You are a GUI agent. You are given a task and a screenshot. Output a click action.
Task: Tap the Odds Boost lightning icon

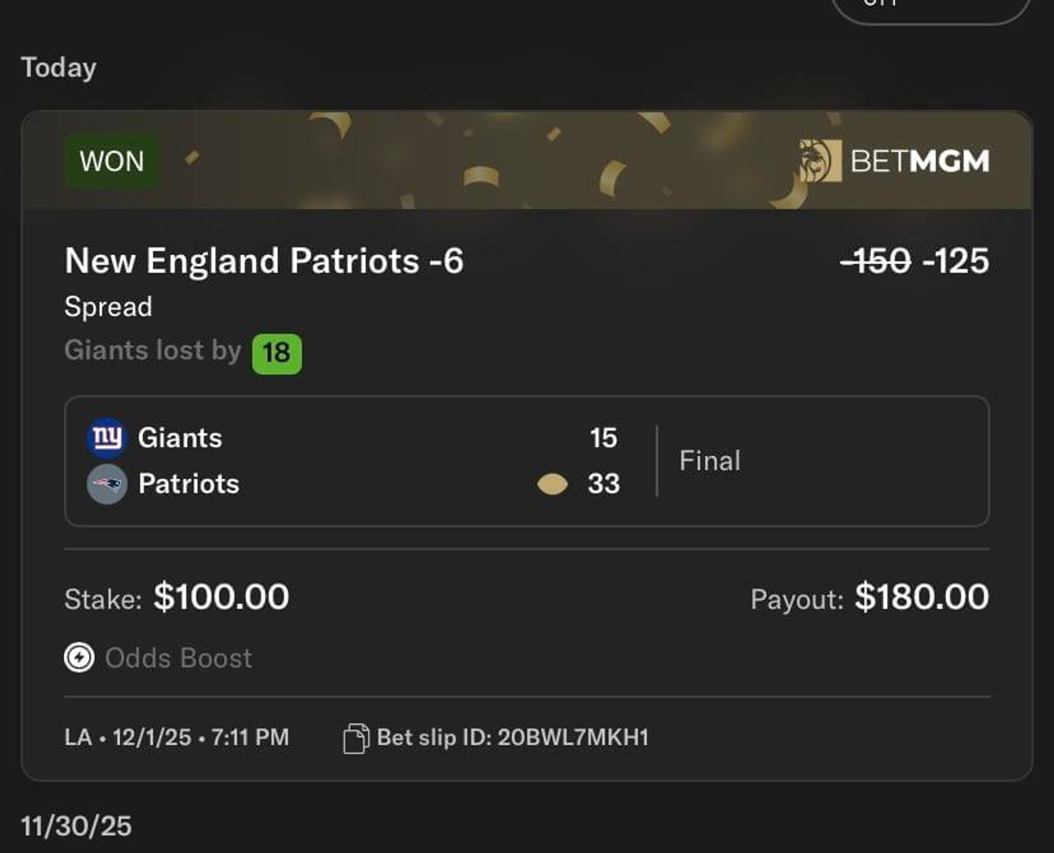79,658
